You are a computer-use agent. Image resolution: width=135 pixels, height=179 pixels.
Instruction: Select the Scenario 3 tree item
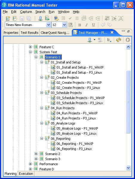[x=53, y=159]
